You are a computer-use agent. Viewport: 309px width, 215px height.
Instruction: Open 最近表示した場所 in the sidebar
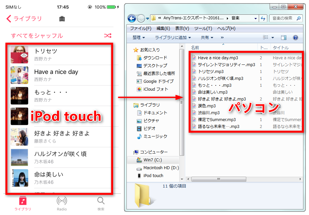tap(156, 73)
